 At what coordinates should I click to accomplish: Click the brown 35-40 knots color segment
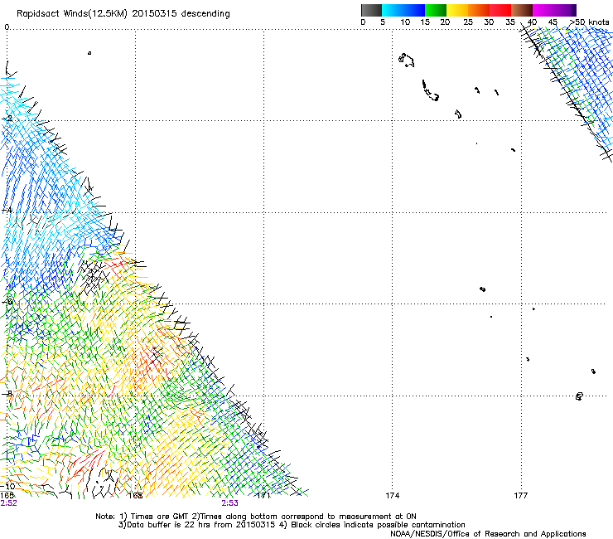click(522, 10)
